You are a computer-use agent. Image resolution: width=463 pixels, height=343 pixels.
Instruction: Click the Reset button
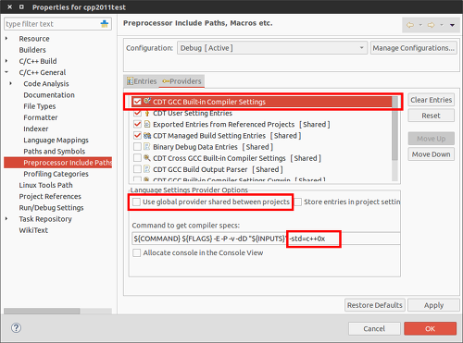(431, 116)
